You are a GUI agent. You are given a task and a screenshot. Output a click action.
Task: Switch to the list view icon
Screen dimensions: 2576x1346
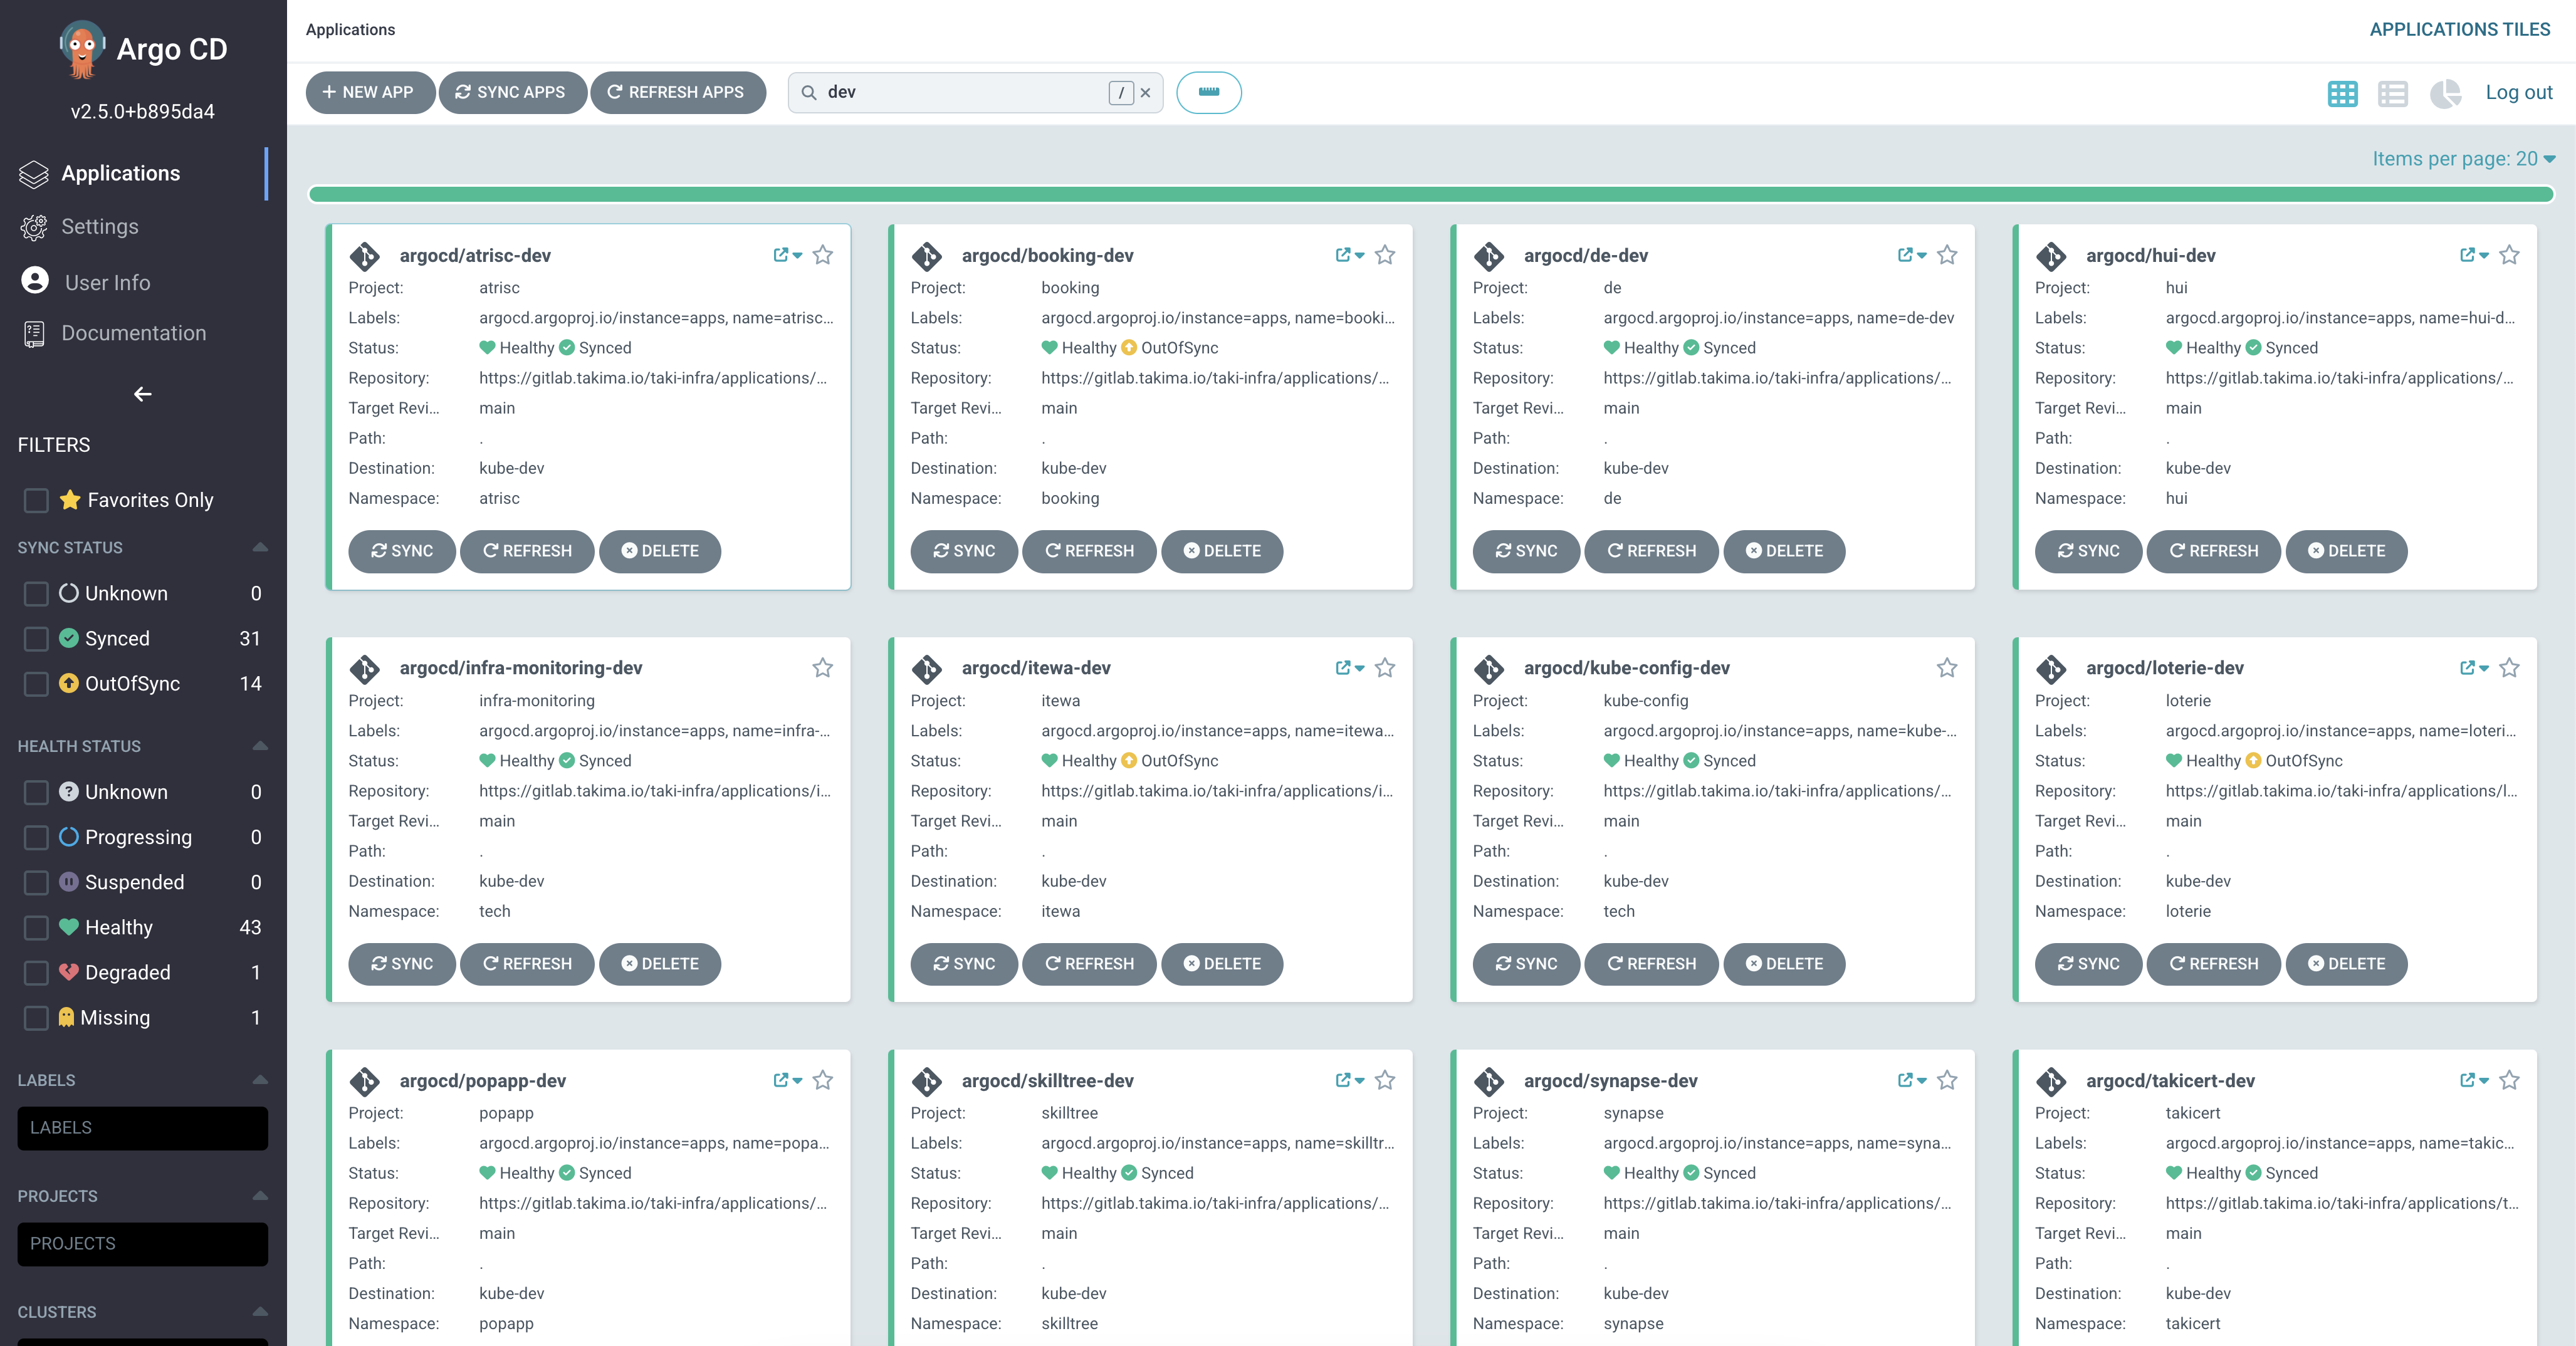click(x=2392, y=93)
